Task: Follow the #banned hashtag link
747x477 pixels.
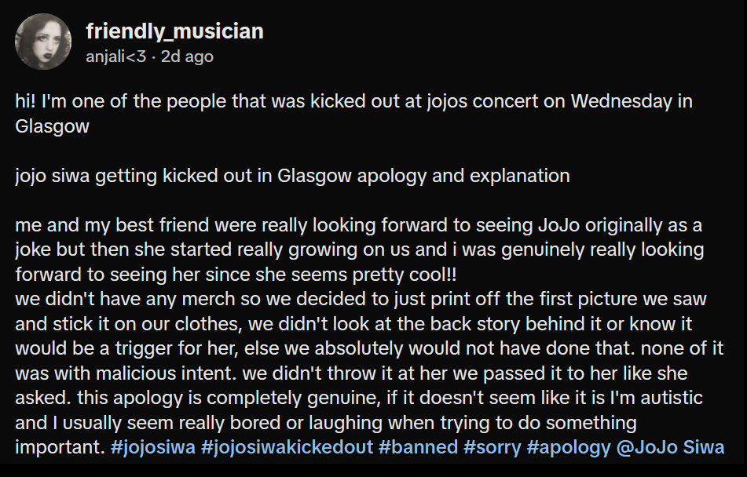Action: 418,448
